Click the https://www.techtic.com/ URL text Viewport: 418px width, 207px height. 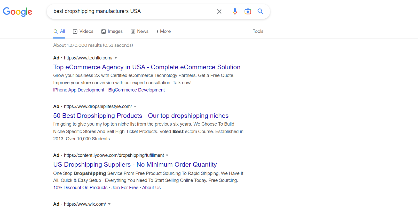pyautogui.click(x=88, y=58)
